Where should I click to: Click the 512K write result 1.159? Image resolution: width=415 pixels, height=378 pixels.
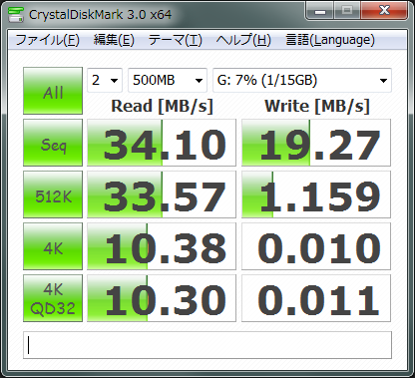[316, 194]
